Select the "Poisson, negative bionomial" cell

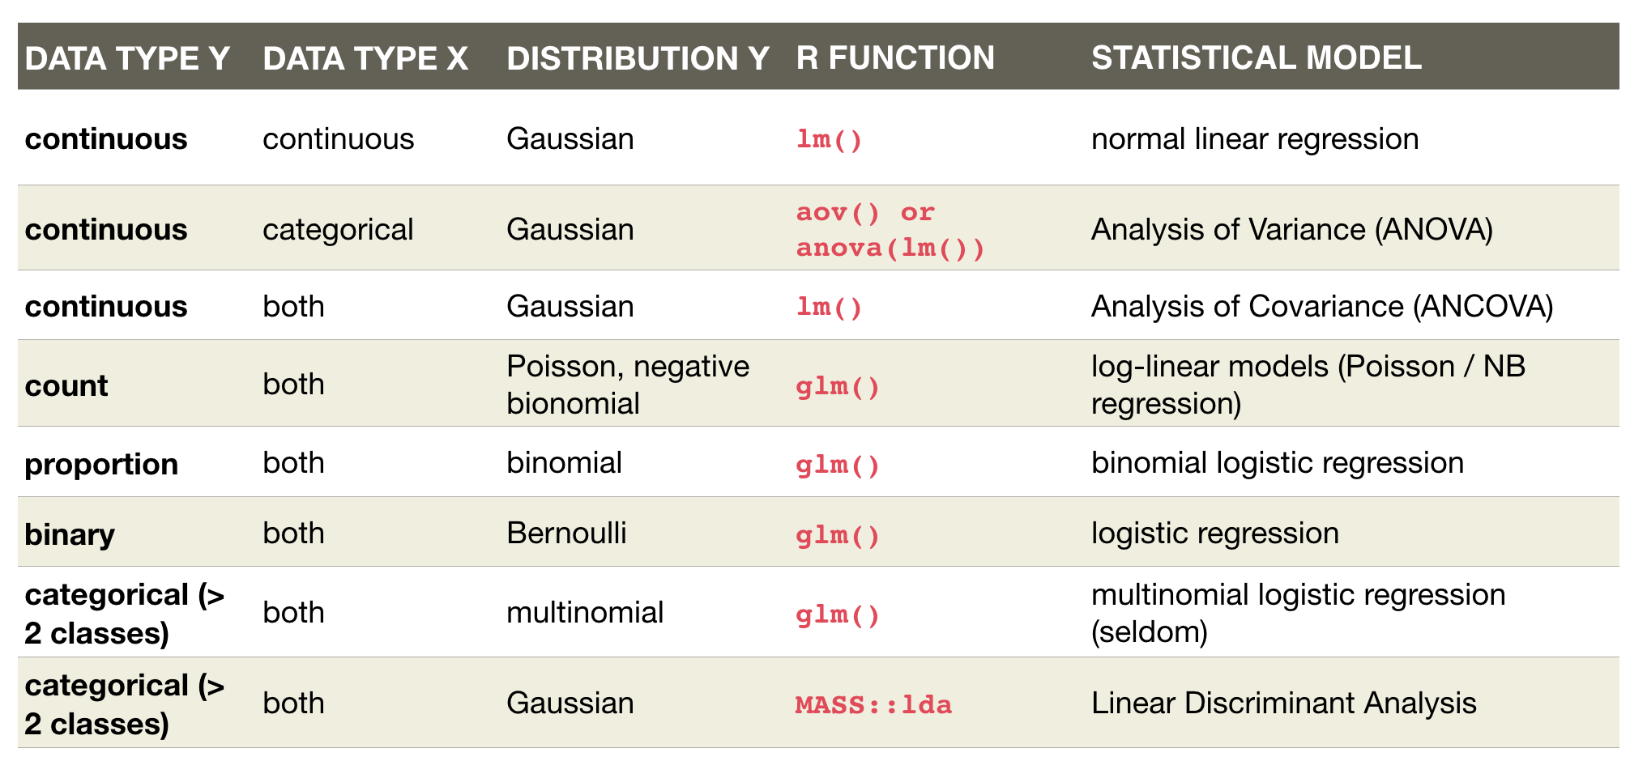click(x=628, y=385)
